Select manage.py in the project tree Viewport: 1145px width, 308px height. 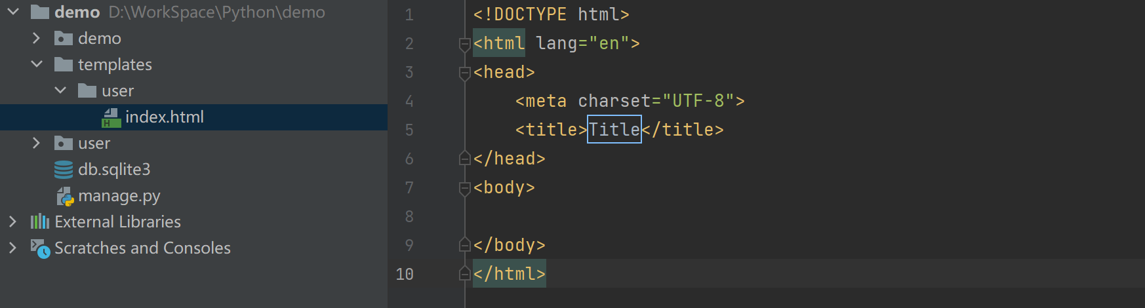point(119,196)
